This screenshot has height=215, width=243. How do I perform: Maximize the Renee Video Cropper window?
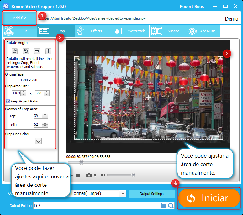click(x=225, y=6)
